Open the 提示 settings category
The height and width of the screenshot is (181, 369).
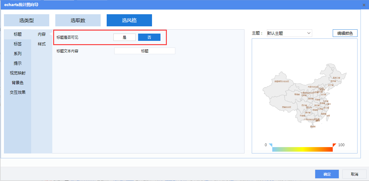18,63
